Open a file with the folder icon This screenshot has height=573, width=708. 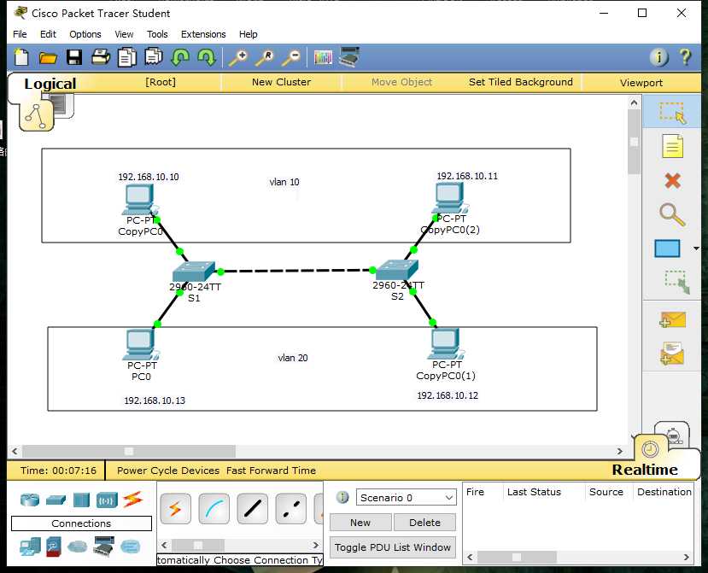[48, 58]
